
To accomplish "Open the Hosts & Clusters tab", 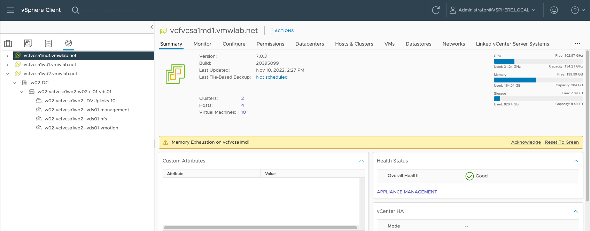I will pyautogui.click(x=354, y=44).
